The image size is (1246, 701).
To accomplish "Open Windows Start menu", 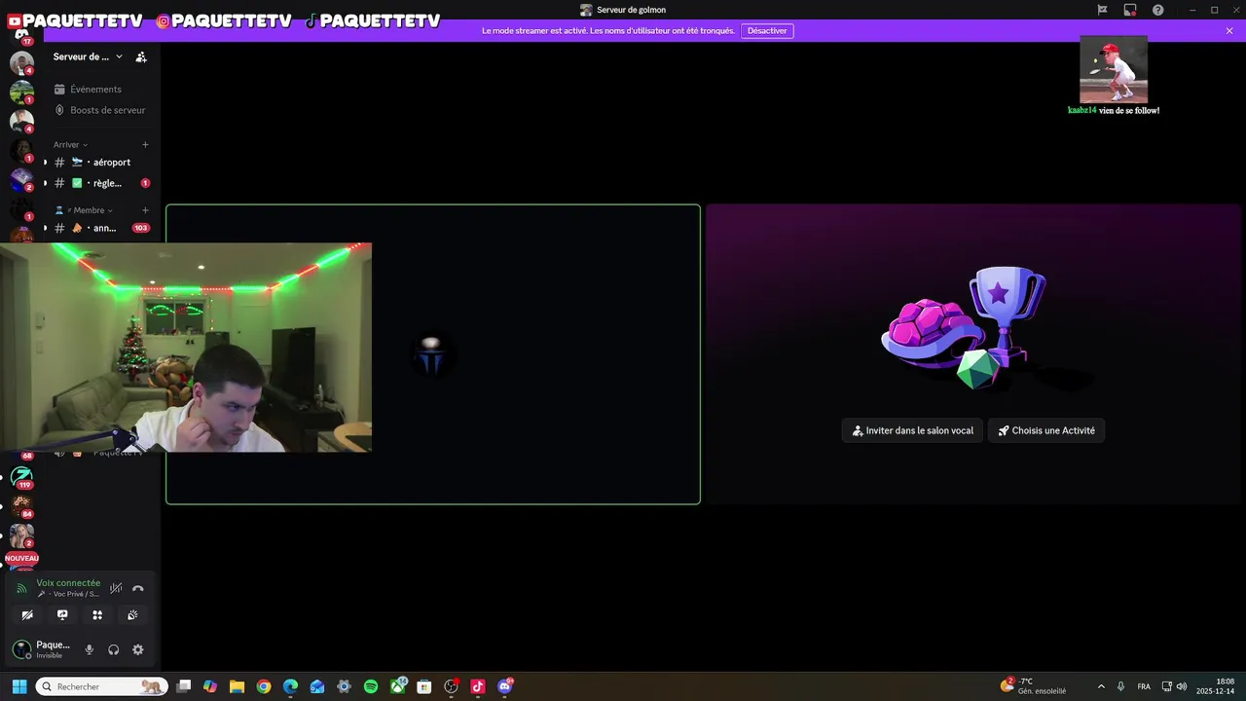I will (x=18, y=686).
